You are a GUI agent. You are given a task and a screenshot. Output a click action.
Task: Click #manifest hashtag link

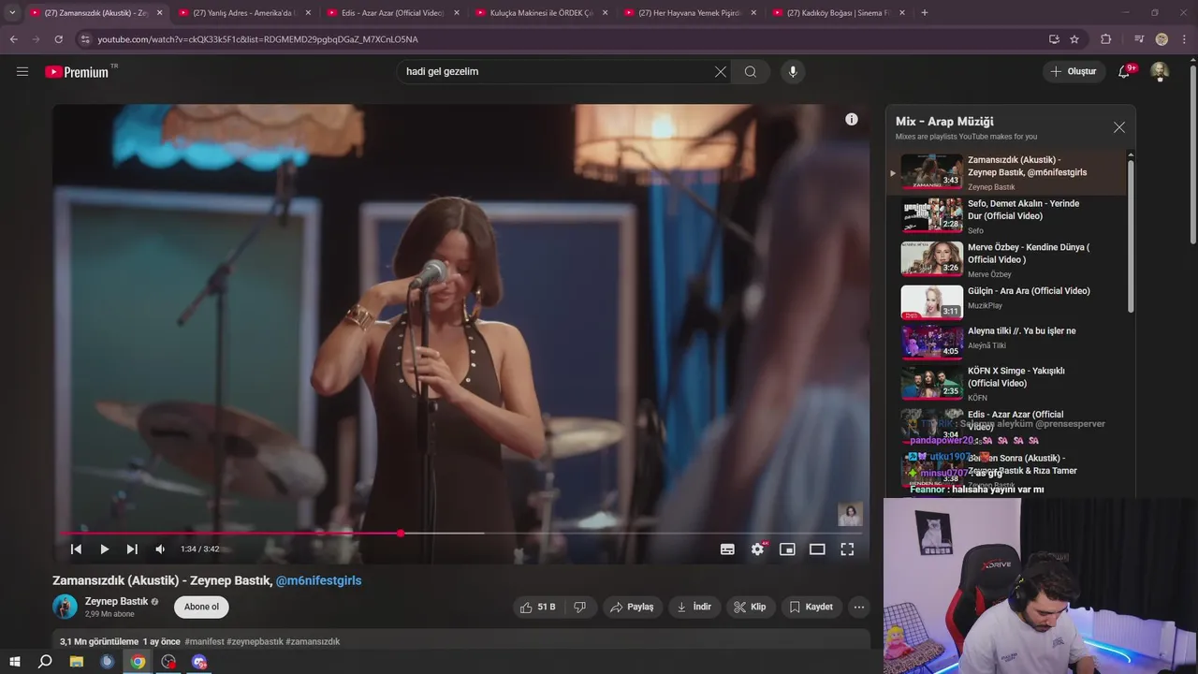click(204, 641)
